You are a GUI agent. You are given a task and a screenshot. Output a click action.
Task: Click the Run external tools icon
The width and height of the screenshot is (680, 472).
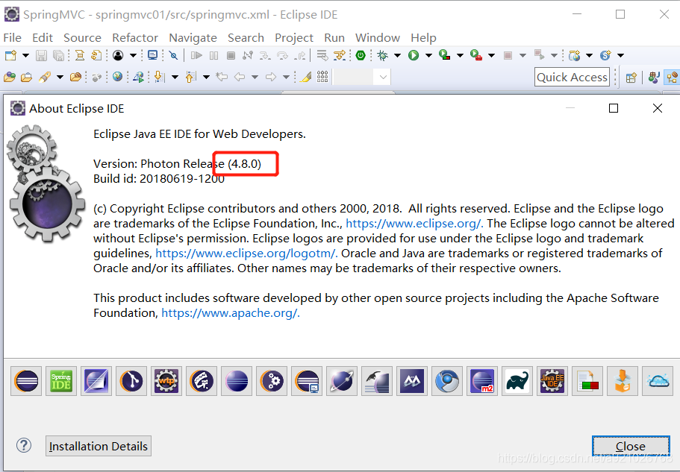pyautogui.click(x=475, y=55)
